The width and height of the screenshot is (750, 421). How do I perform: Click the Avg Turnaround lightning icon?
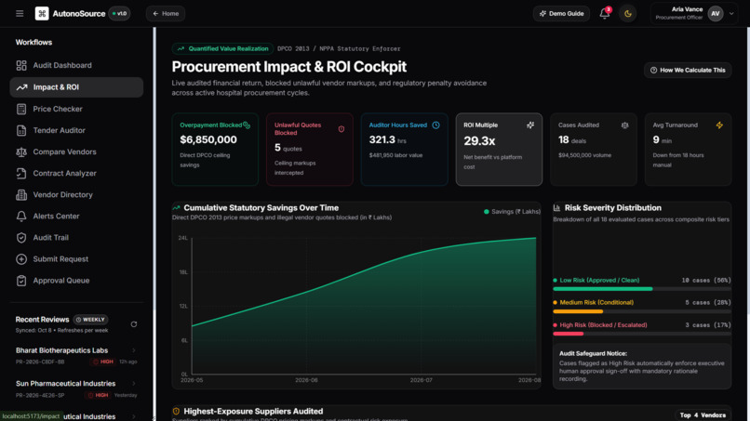[x=719, y=125]
